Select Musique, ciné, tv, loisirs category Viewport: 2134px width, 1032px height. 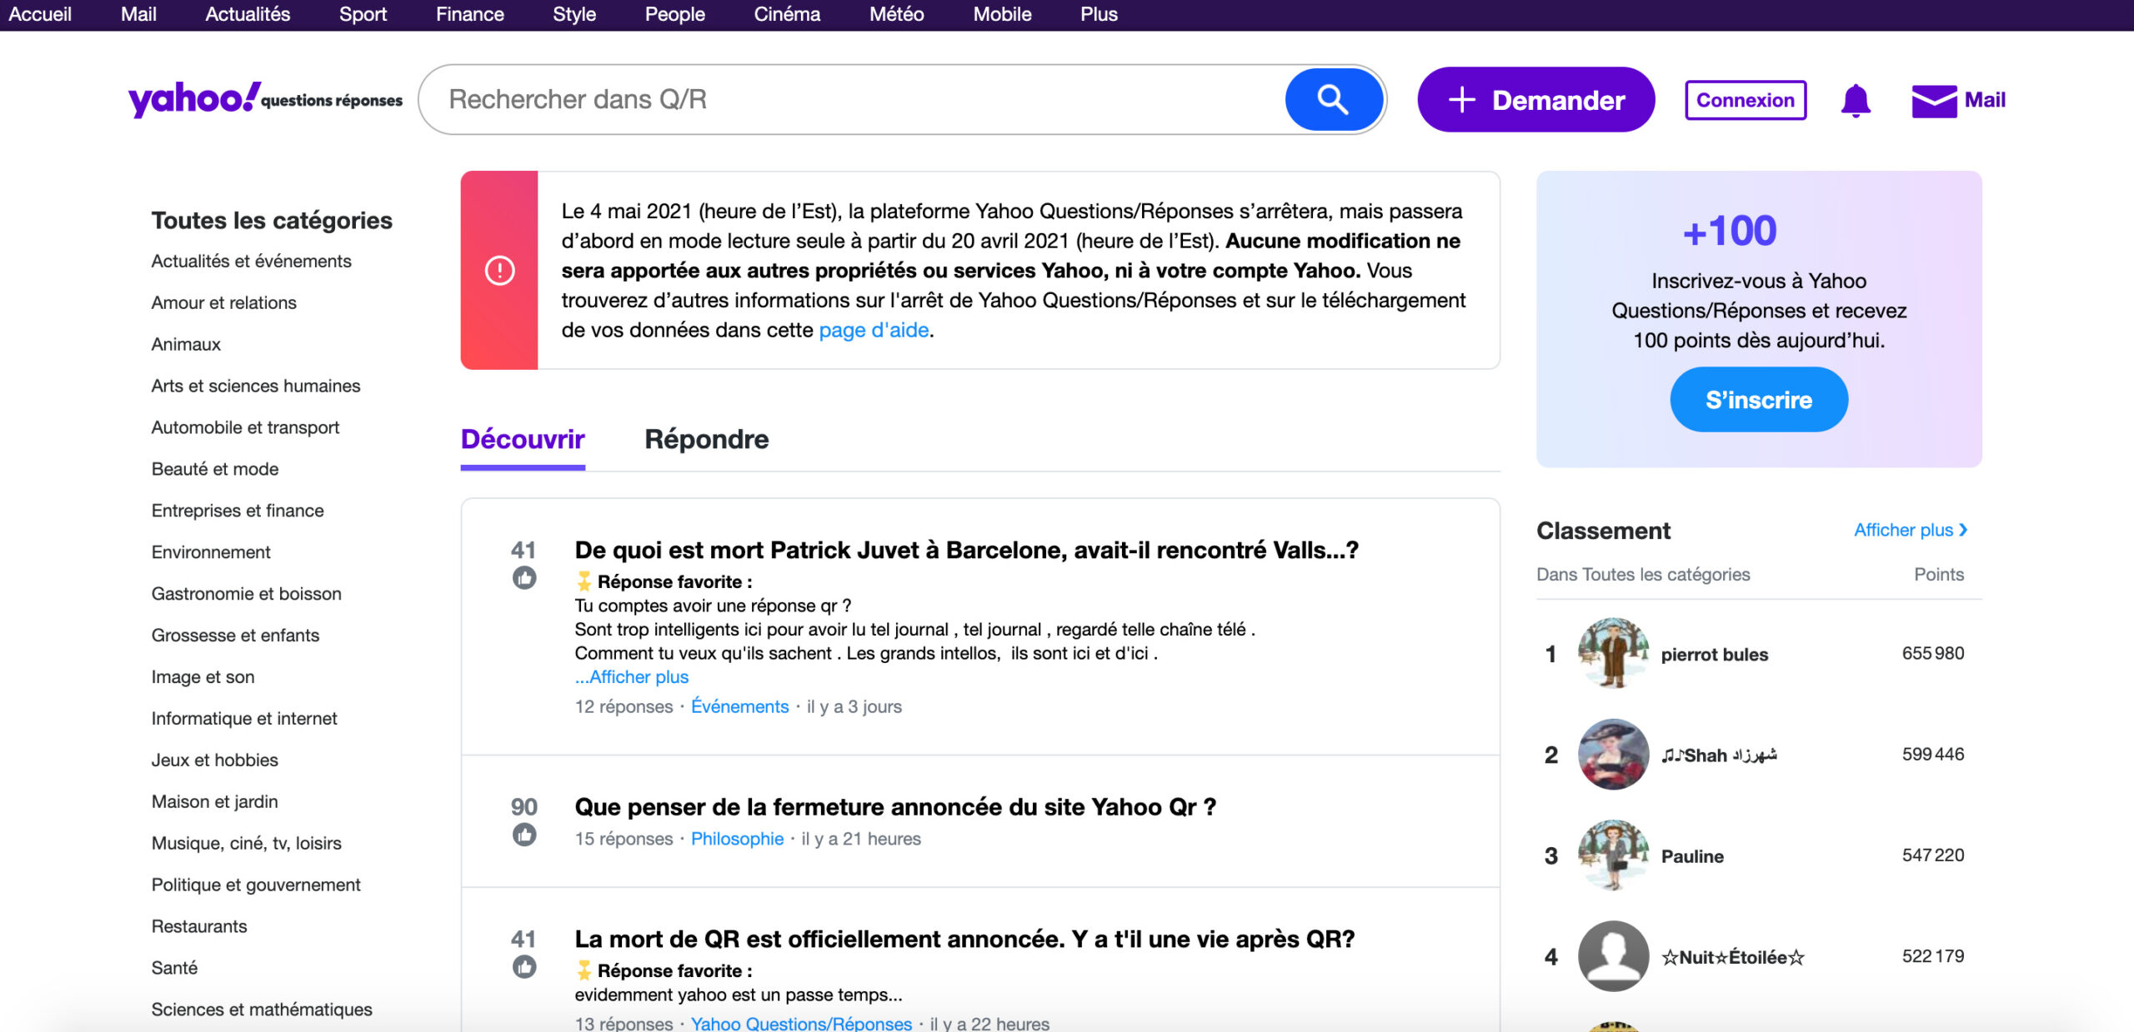click(x=246, y=844)
